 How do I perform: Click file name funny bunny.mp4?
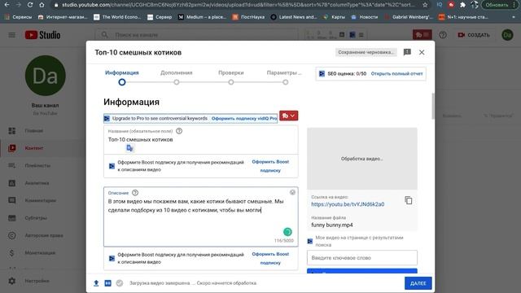point(332,225)
